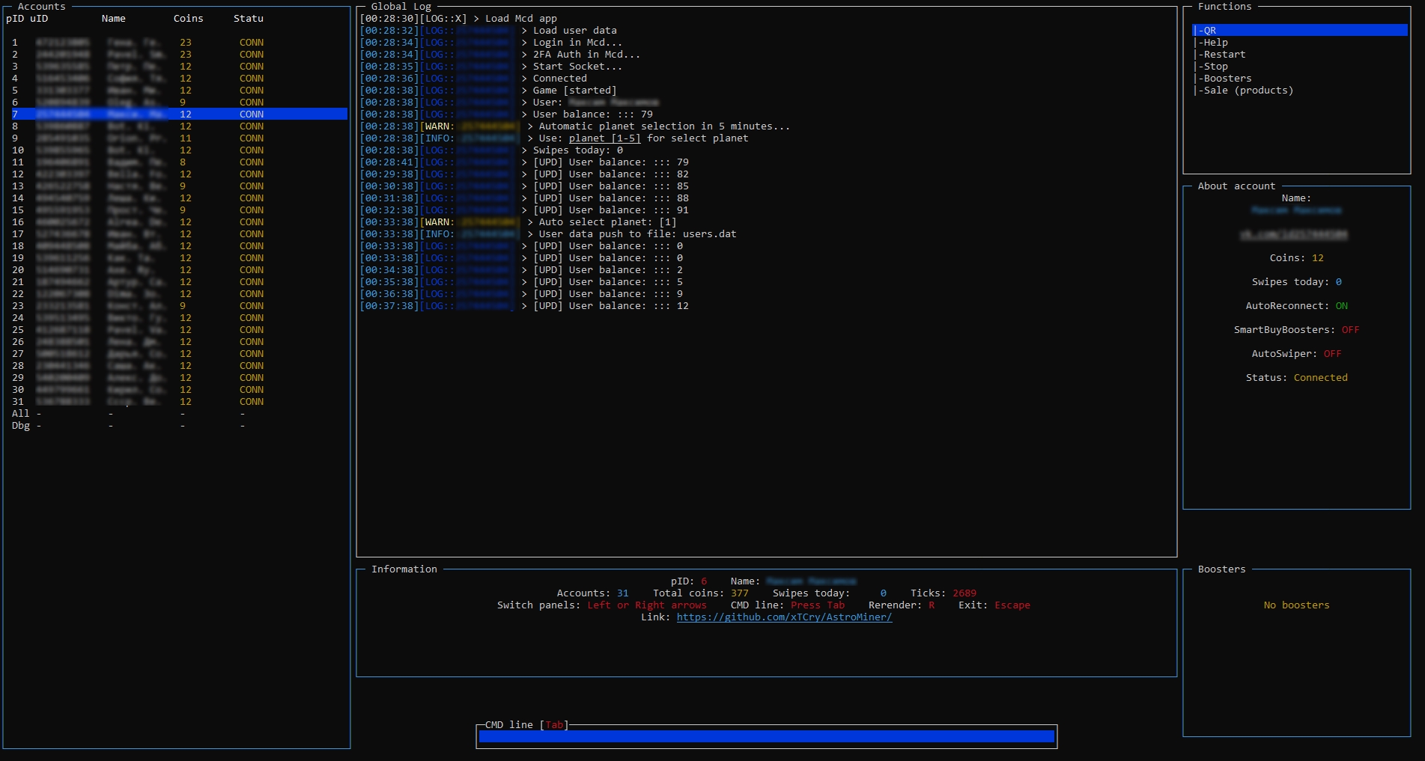Select account row with pID 31
This screenshot has width=1425, height=761.
[x=177, y=402]
